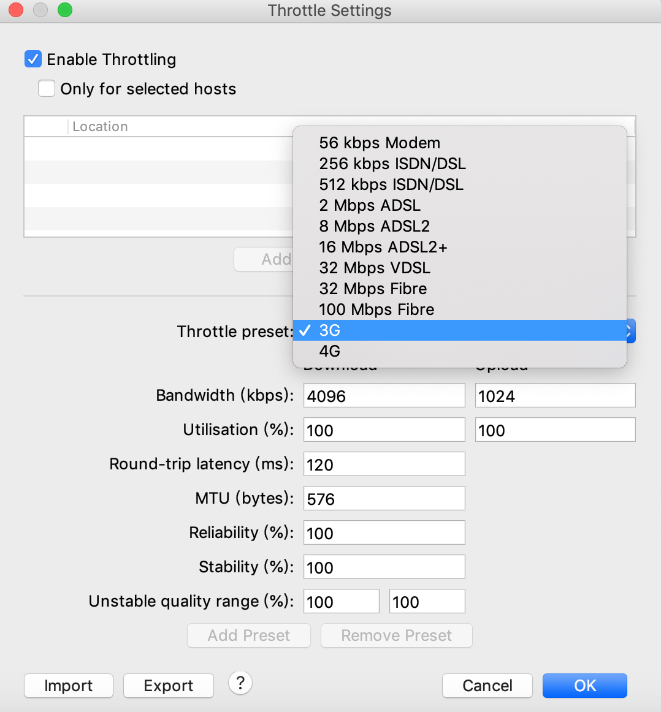Select 100 Mbps Fibre preset
Image resolution: width=661 pixels, height=712 pixels.
pos(460,309)
